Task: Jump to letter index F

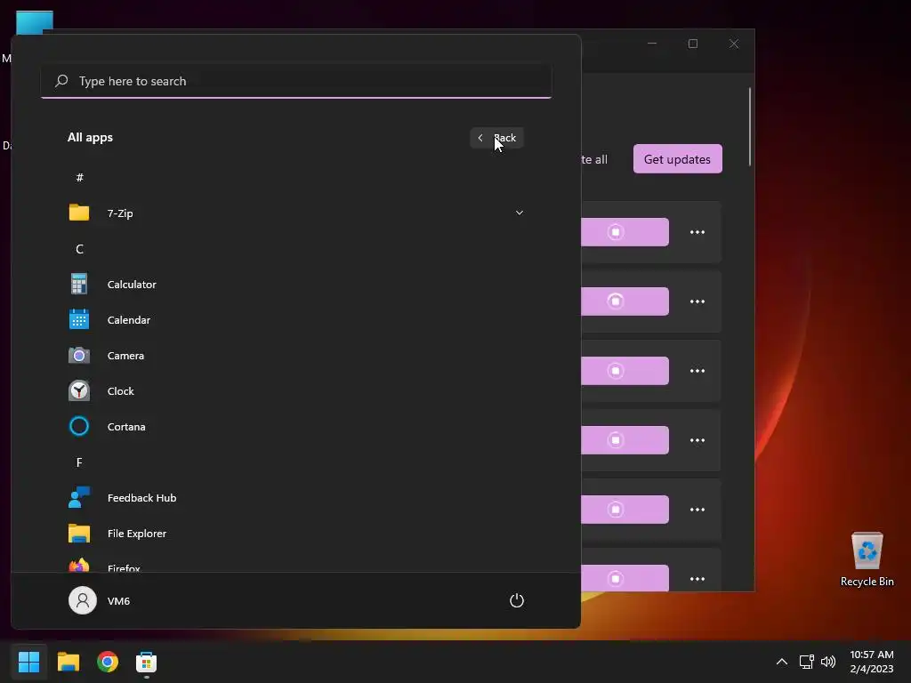Action: point(79,462)
